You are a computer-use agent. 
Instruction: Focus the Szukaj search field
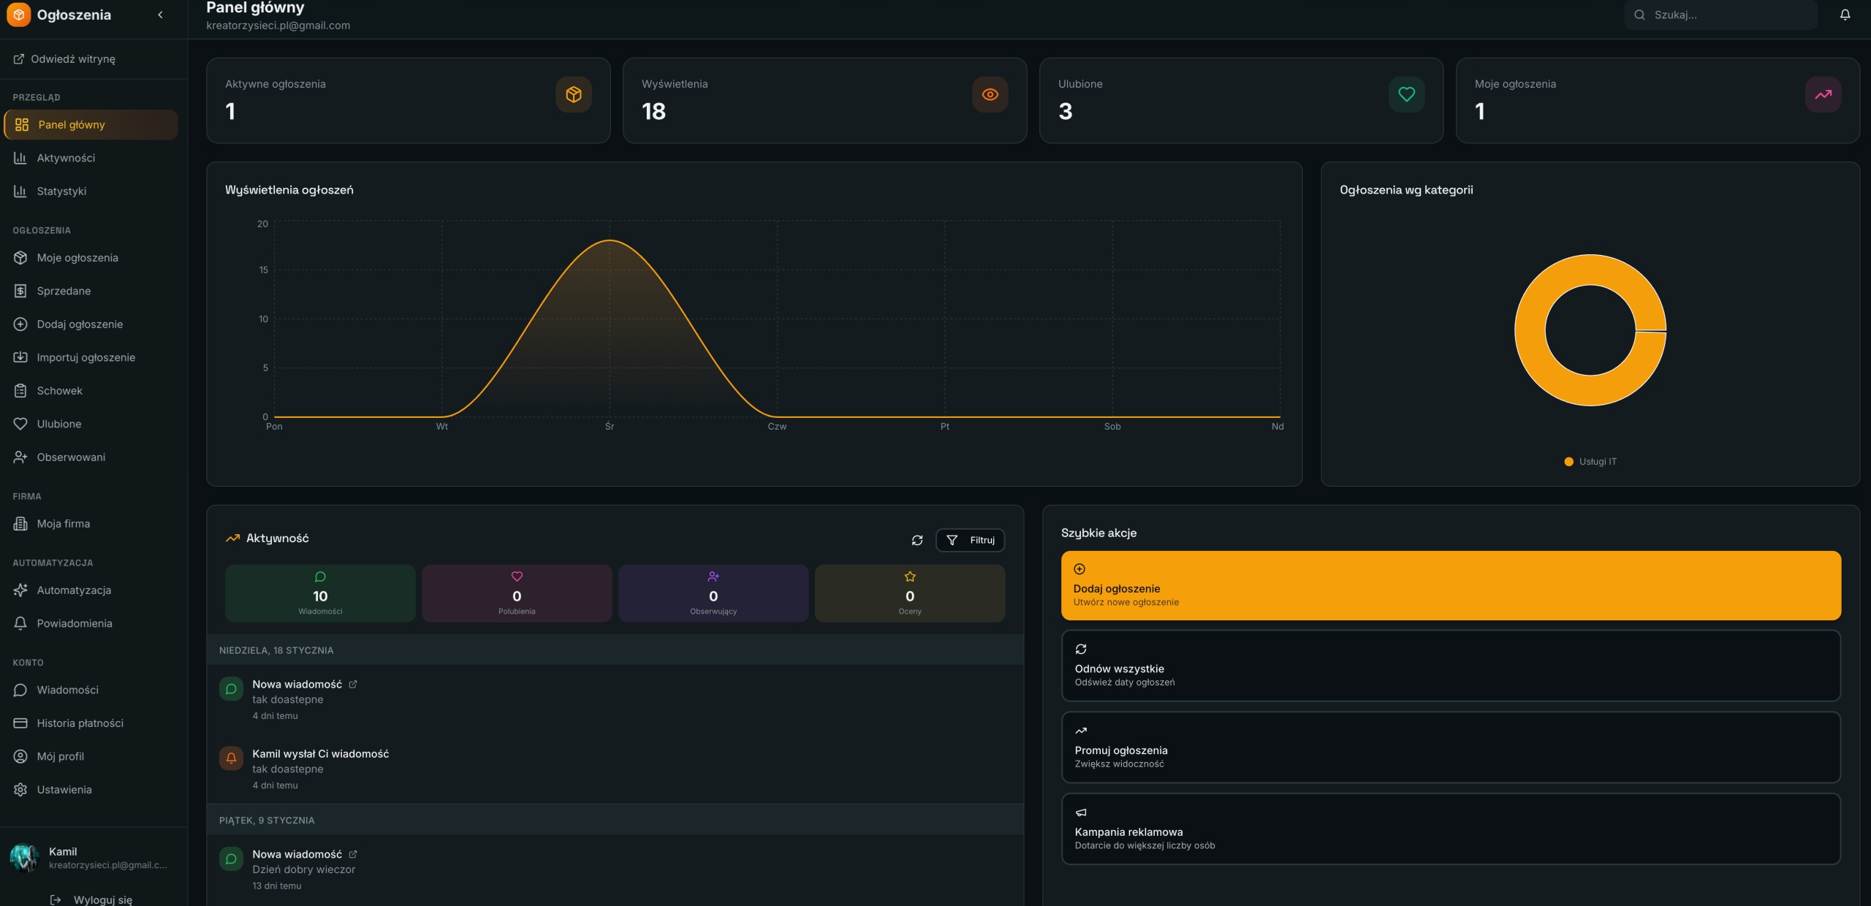pyautogui.click(x=1720, y=15)
